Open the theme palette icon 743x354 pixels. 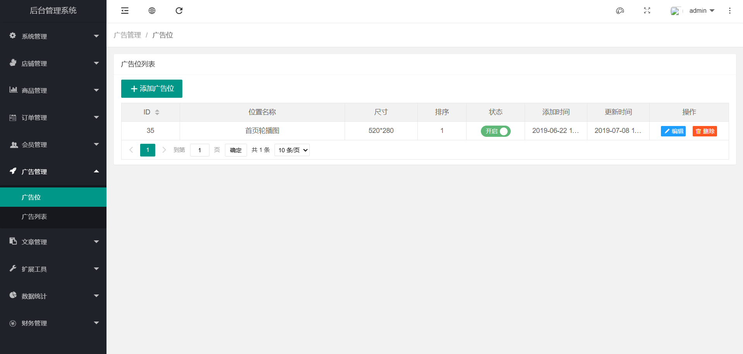[620, 11]
